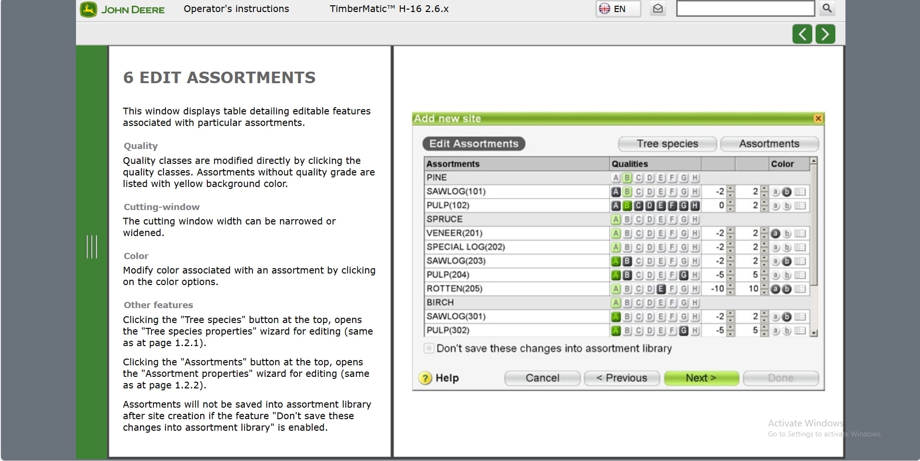
Task: Toggle quality G for PULP(302)
Action: (x=683, y=331)
